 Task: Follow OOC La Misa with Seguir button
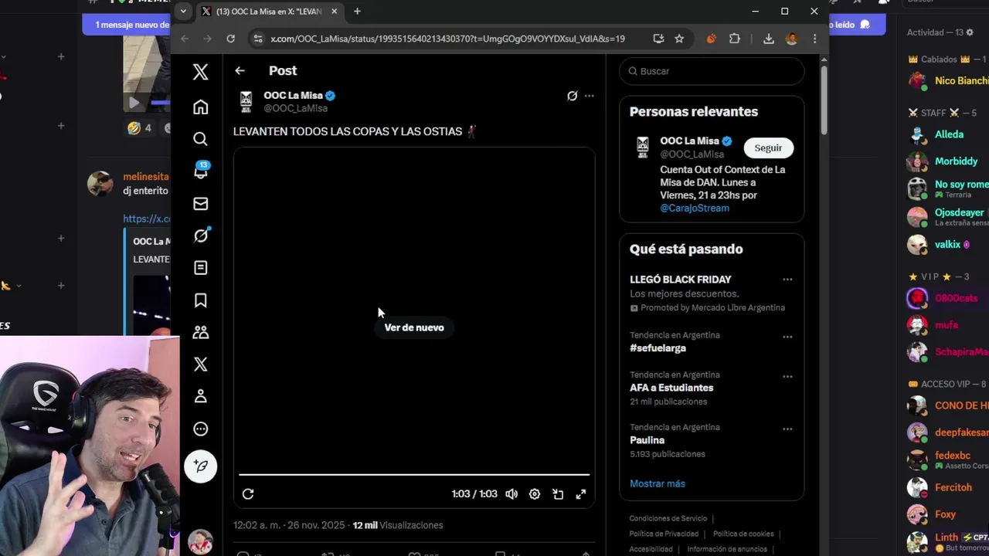[x=768, y=147]
